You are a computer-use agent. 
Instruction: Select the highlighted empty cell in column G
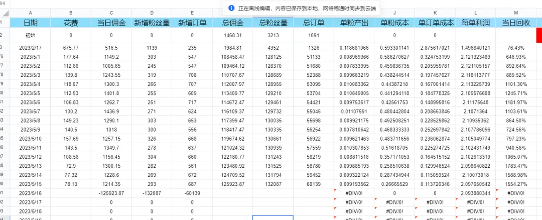pos(273,217)
